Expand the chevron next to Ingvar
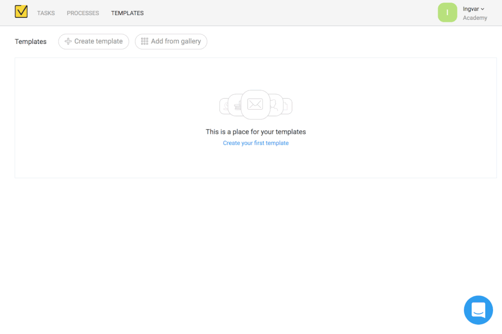This screenshot has height=334, width=502. (482, 9)
